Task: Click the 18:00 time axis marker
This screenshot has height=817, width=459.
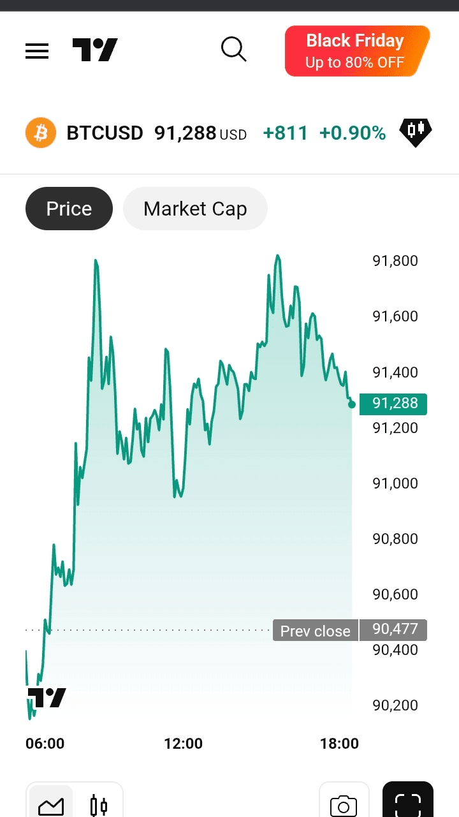Action: click(x=339, y=744)
